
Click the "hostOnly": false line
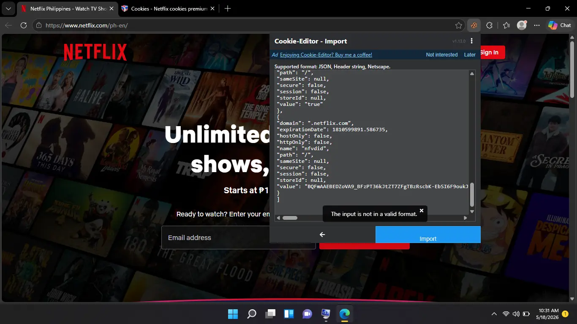click(x=304, y=136)
